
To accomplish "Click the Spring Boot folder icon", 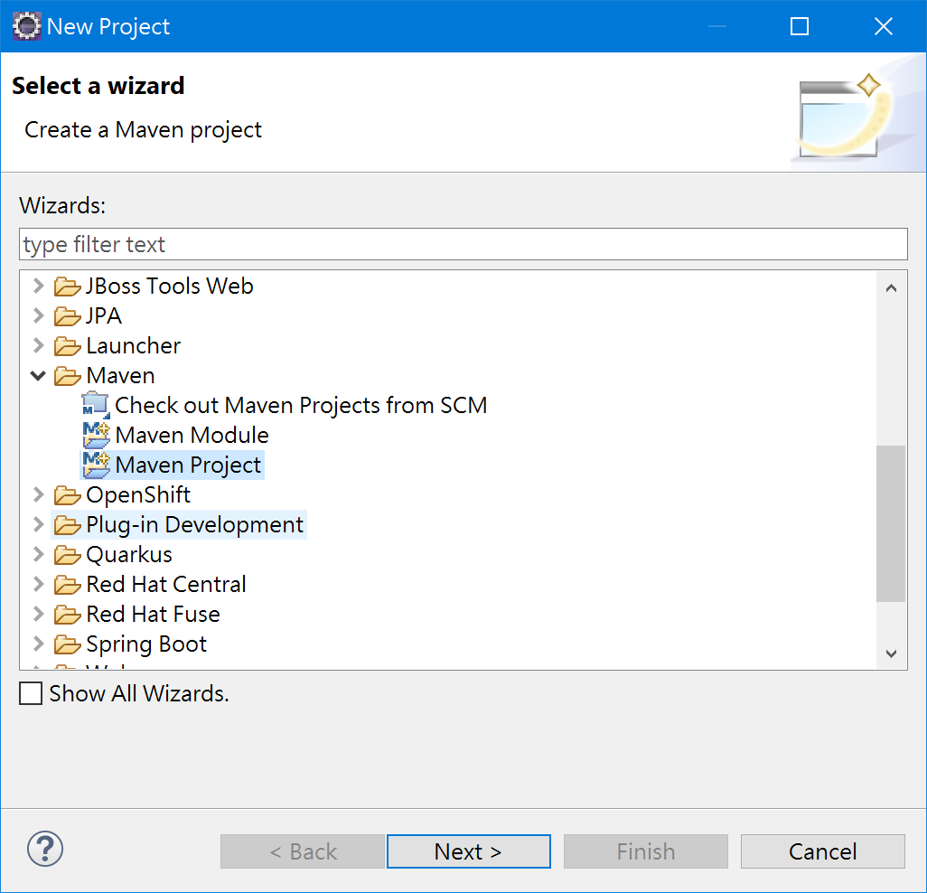I will (x=68, y=644).
